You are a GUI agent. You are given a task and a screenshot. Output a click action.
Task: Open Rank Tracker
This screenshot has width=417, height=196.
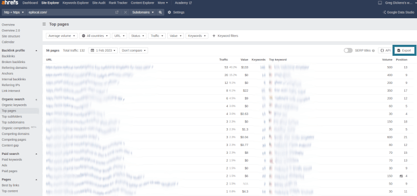pyautogui.click(x=118, y=3)
